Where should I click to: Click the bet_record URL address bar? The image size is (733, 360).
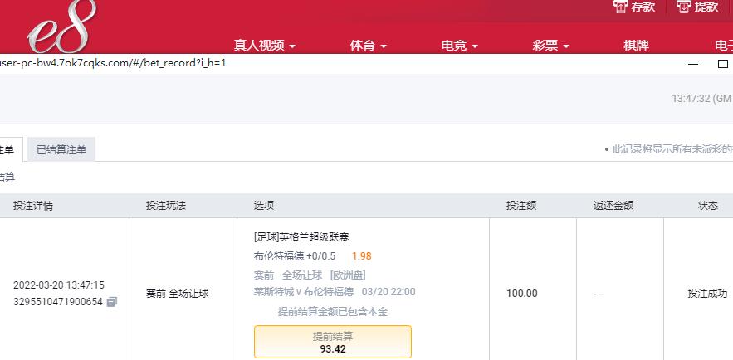click(x=113, y=63)
